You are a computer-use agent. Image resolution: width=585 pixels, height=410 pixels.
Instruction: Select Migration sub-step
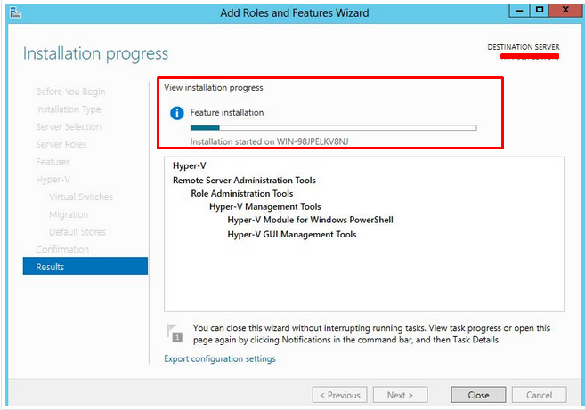[x=69, y=214]
